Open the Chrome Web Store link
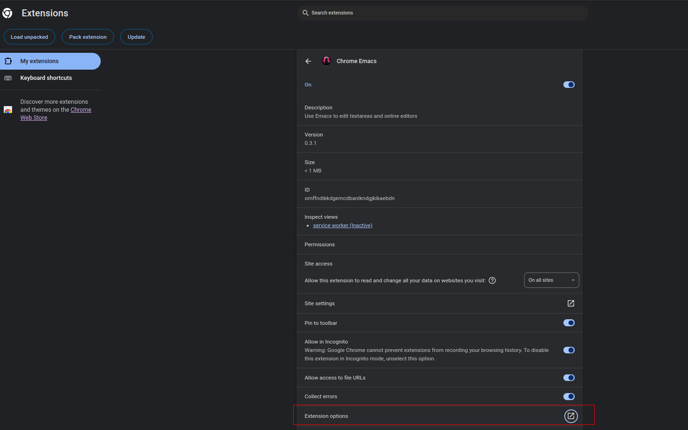Image resolution: width=688 pixels, height=430 pixels. point(56,114)
